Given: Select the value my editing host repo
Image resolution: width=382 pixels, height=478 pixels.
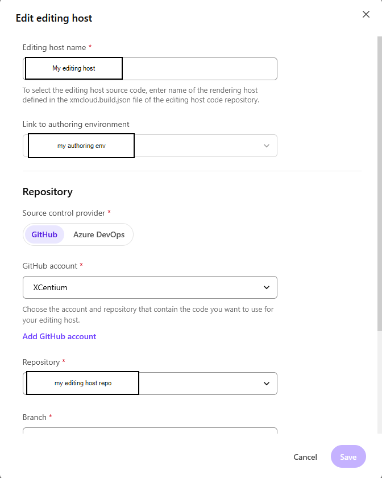Looking at the screenshot, I should (x=82, y=382).
